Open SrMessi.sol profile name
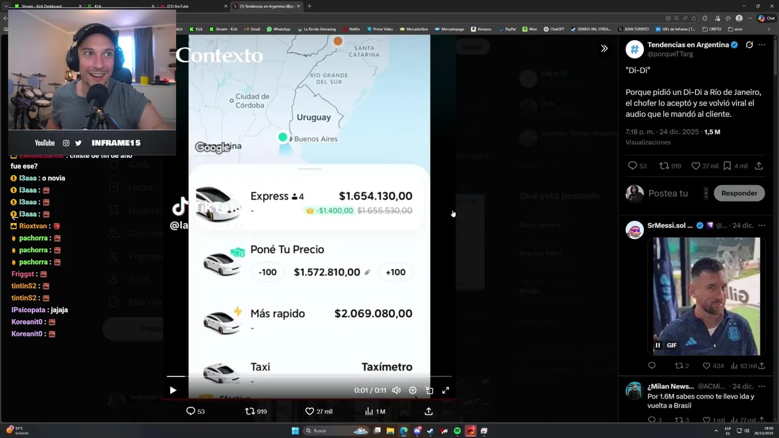The image size is (779, 438). (669, 225)
